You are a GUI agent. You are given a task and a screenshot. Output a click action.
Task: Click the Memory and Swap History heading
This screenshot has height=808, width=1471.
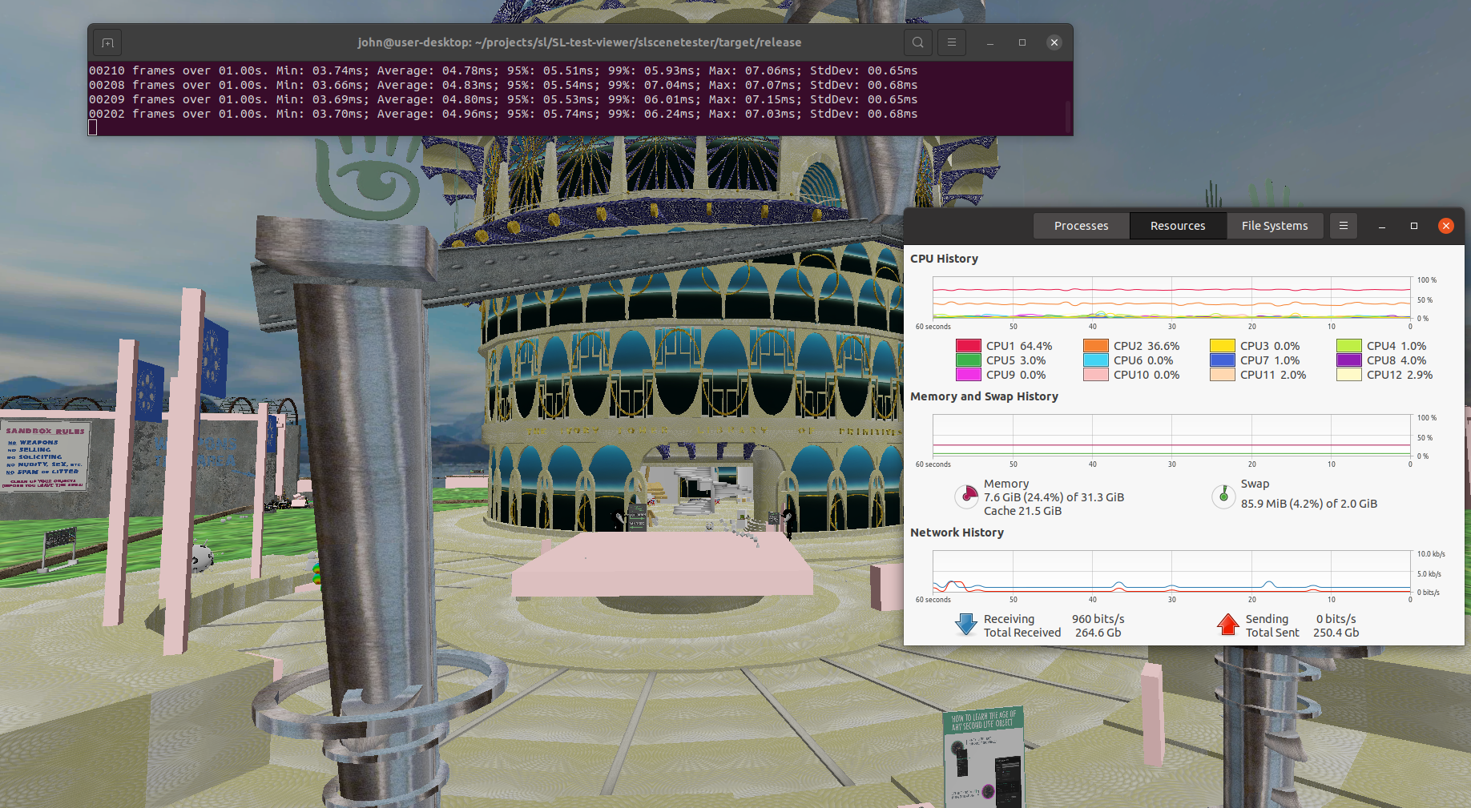(x=984, y=396)
